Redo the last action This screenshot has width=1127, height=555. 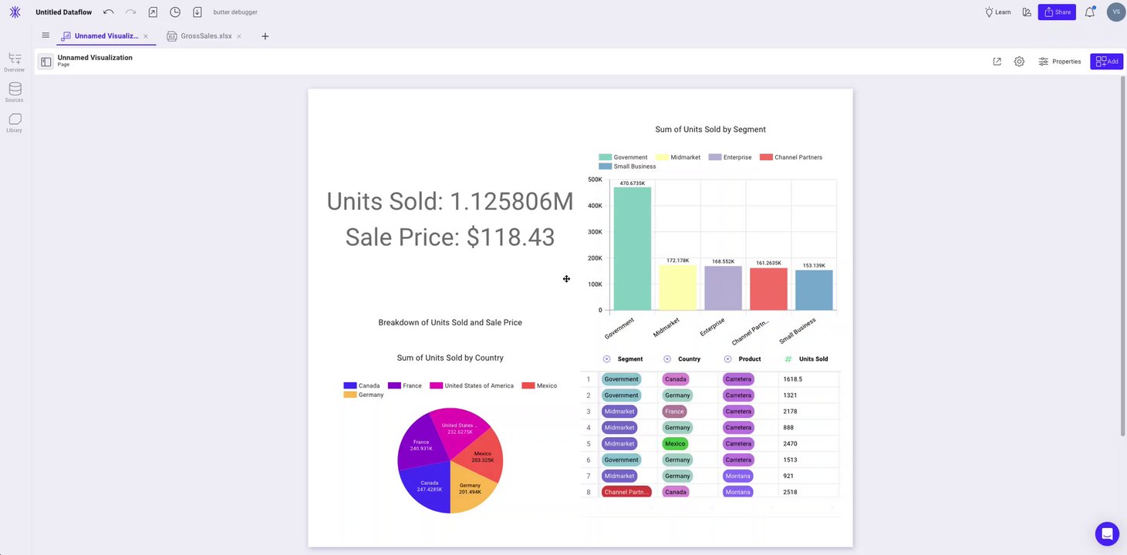click(x=130, y=12)
